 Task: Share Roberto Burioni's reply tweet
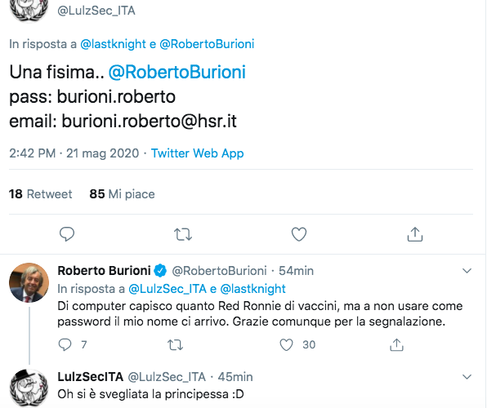point(396,344)
